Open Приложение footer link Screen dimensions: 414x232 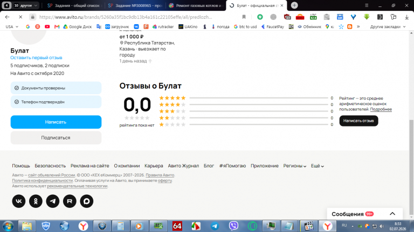coord(265,166)
